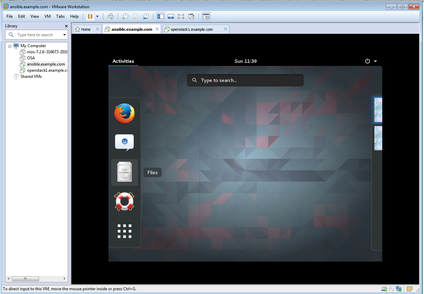Select the second workspace thumbnail

(378, 138)
